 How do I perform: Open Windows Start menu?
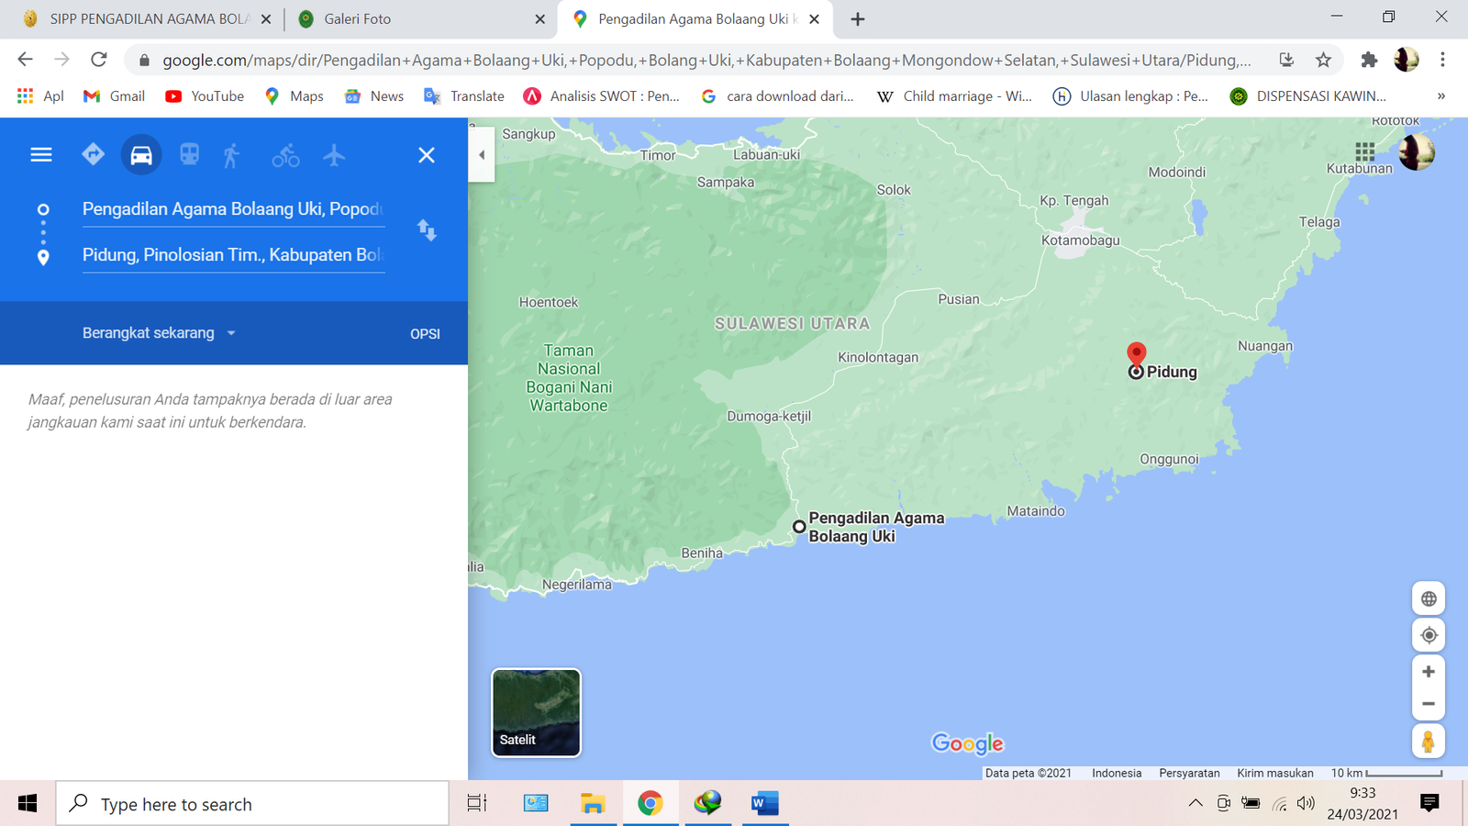pos(28,804)
